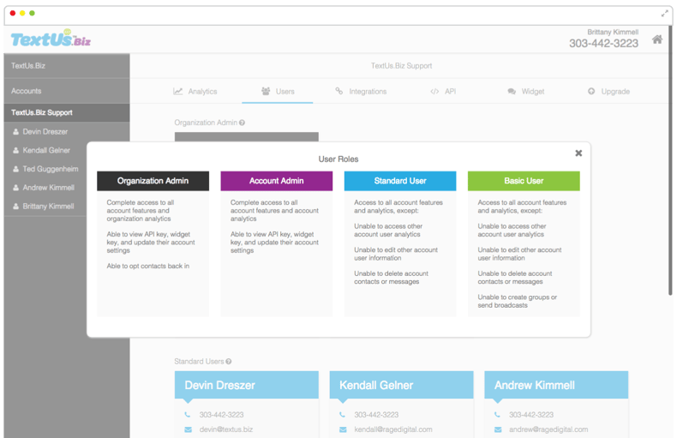The height and width of the screenshot is (438, 677).
Task: Click the User Roles dialog title
Action: click(x=338, y=159)
